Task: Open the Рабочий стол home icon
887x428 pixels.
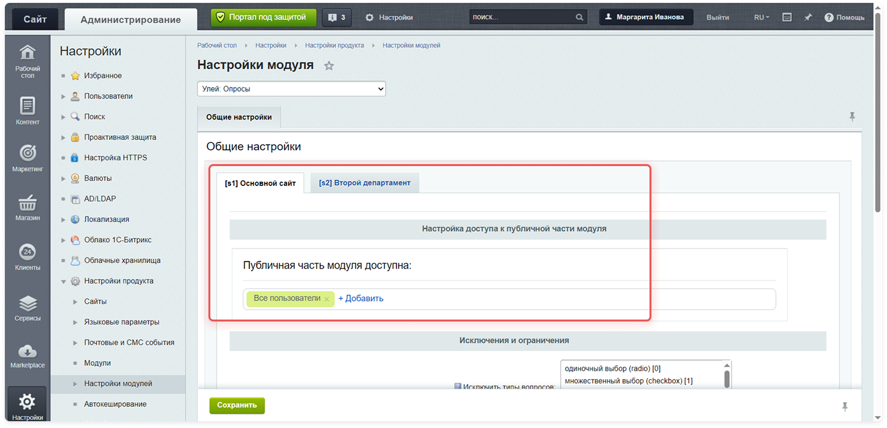Action: (28, 52)
